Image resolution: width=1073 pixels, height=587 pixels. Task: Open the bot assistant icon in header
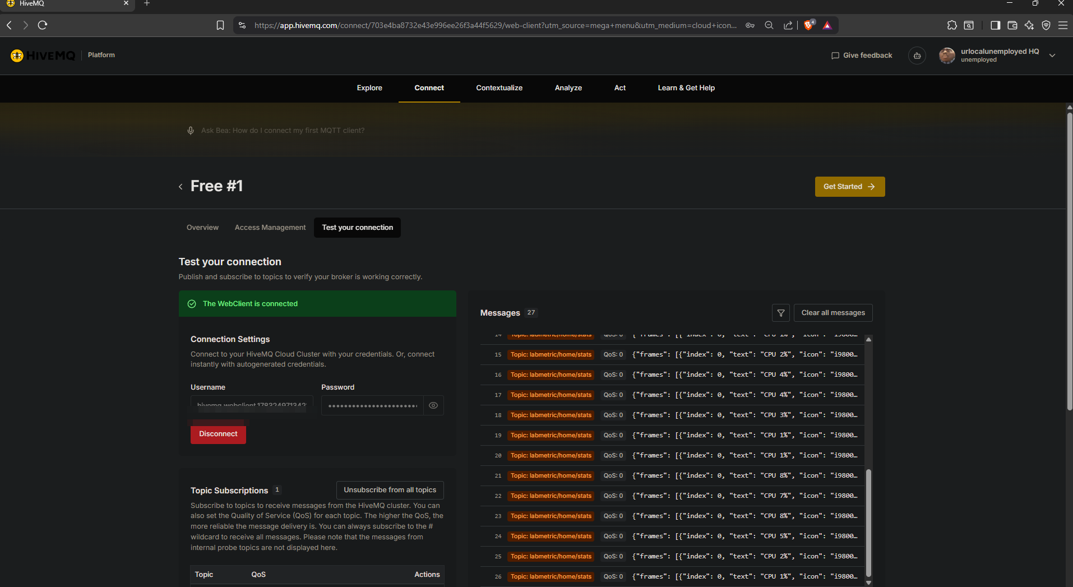click(917, 56)
